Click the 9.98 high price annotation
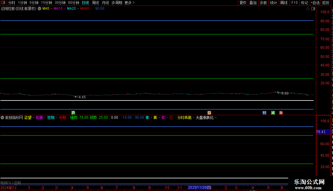Image resolution: width=333 pixels, height=191 pixels. pos(285,93)
